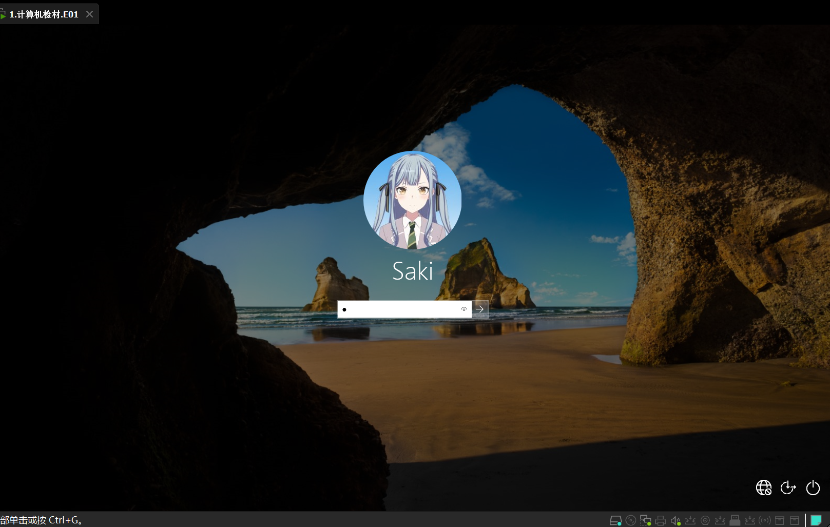
Task: Open the teal message log note icon
Action: coord(816,520)
